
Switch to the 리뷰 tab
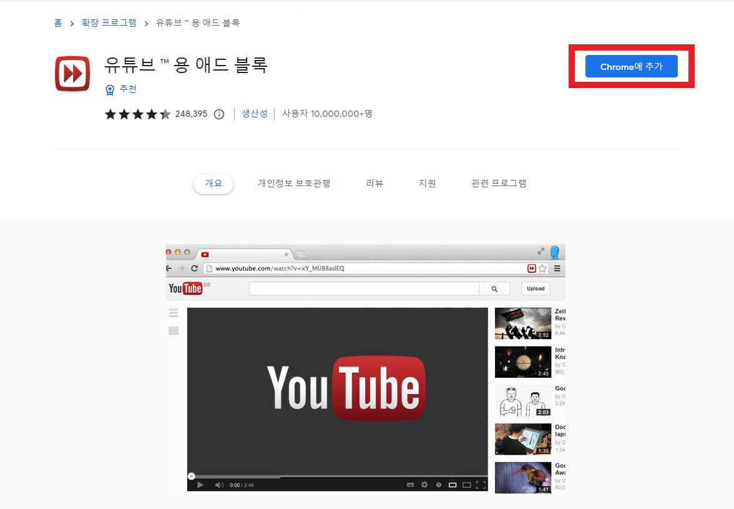tap(374, 183)
